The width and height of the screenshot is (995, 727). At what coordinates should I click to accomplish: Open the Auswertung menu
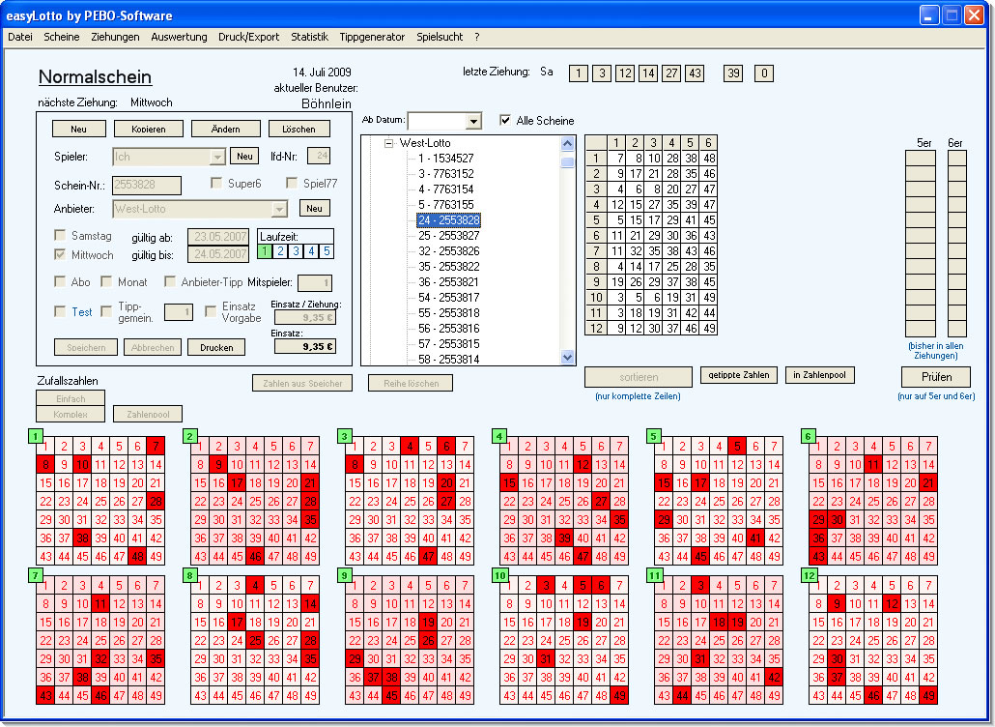(x=179, y=37)
